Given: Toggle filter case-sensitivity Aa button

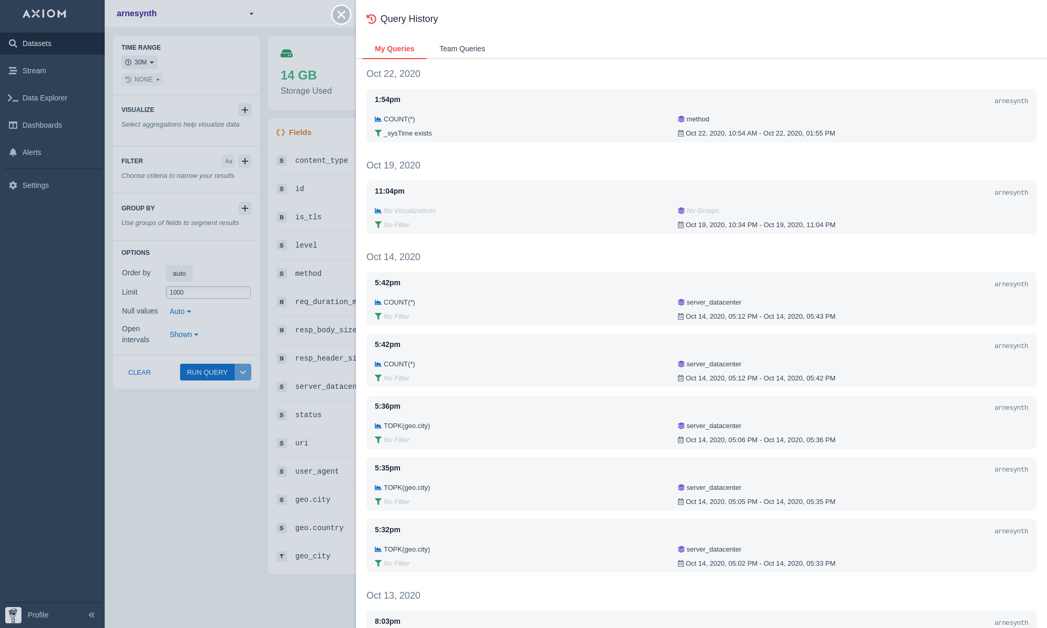Looking at the screenshot, I should [228, 161].
